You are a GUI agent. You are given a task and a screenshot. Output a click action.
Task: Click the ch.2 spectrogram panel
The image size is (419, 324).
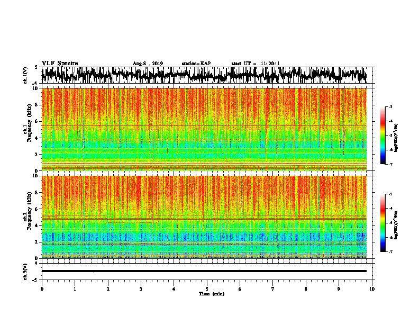click(204, 217)
